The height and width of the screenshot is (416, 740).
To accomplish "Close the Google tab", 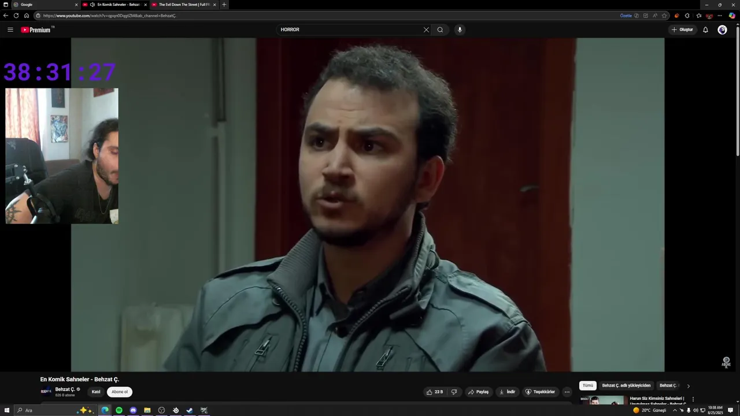I will click(x=76, y=5).
